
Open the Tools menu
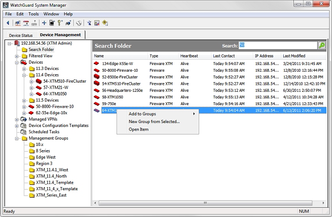point(34,14)
